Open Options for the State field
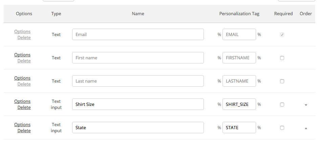Image resolution: width=318 pixels, height=142 pixels. coord(22,124)
